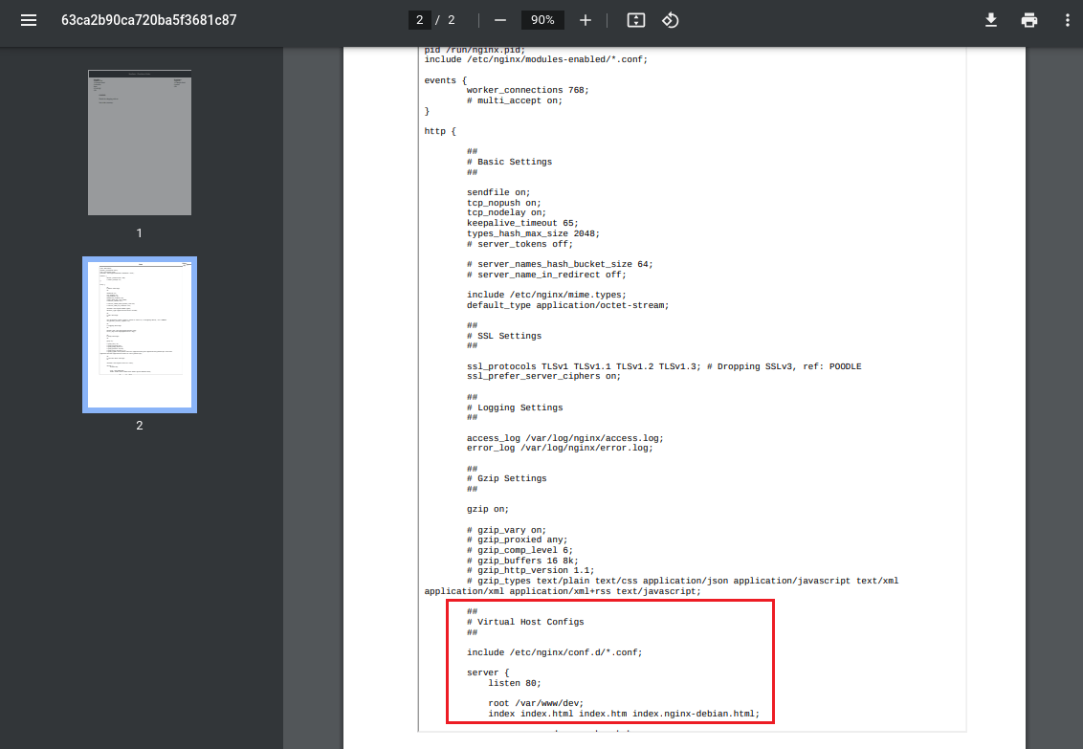Viewport: 1083px width, 749px height.
Task: Click the 'include /etc/nginx/mime.types;' line
Action: [x=546, y=295]
